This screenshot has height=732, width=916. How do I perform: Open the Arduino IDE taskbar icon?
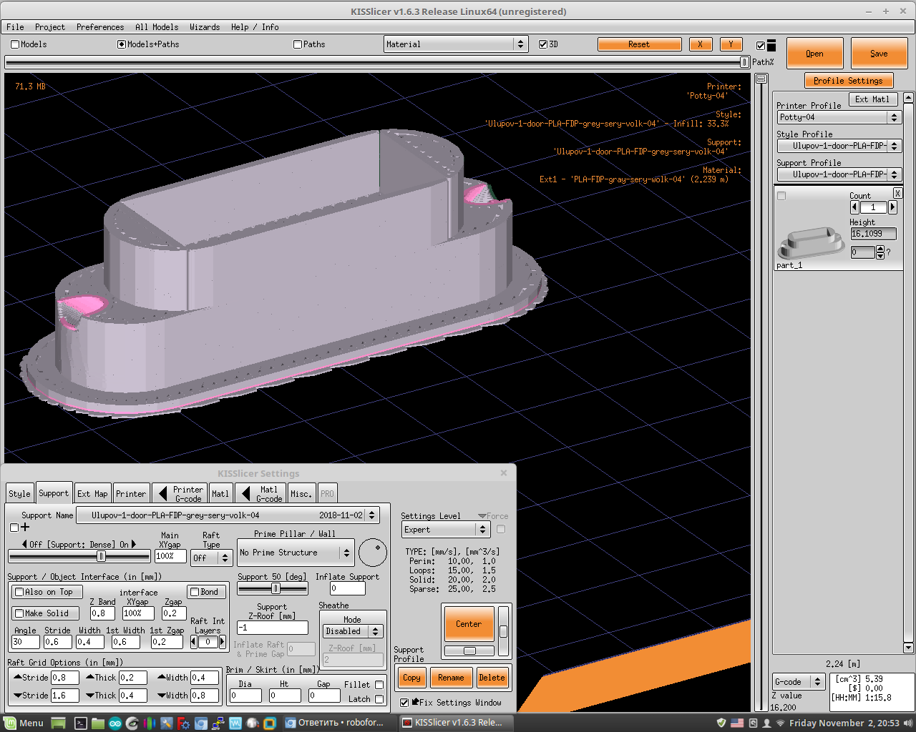(x=114, y=723)
